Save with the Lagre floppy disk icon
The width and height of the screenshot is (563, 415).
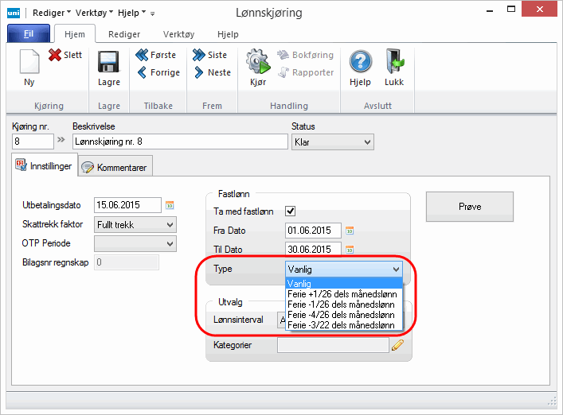tap(108, 62)
